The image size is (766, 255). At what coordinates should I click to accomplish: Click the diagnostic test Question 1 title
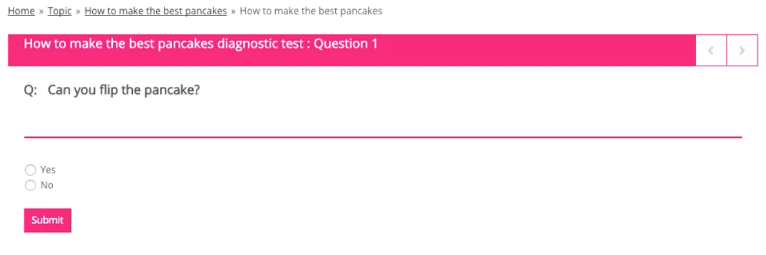201,44
